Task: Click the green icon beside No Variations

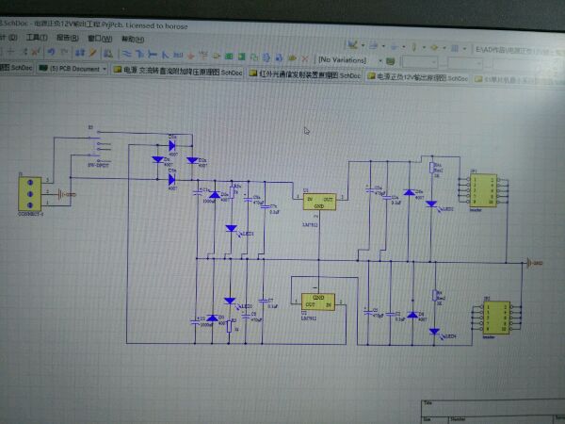Action: click(390, 60)
